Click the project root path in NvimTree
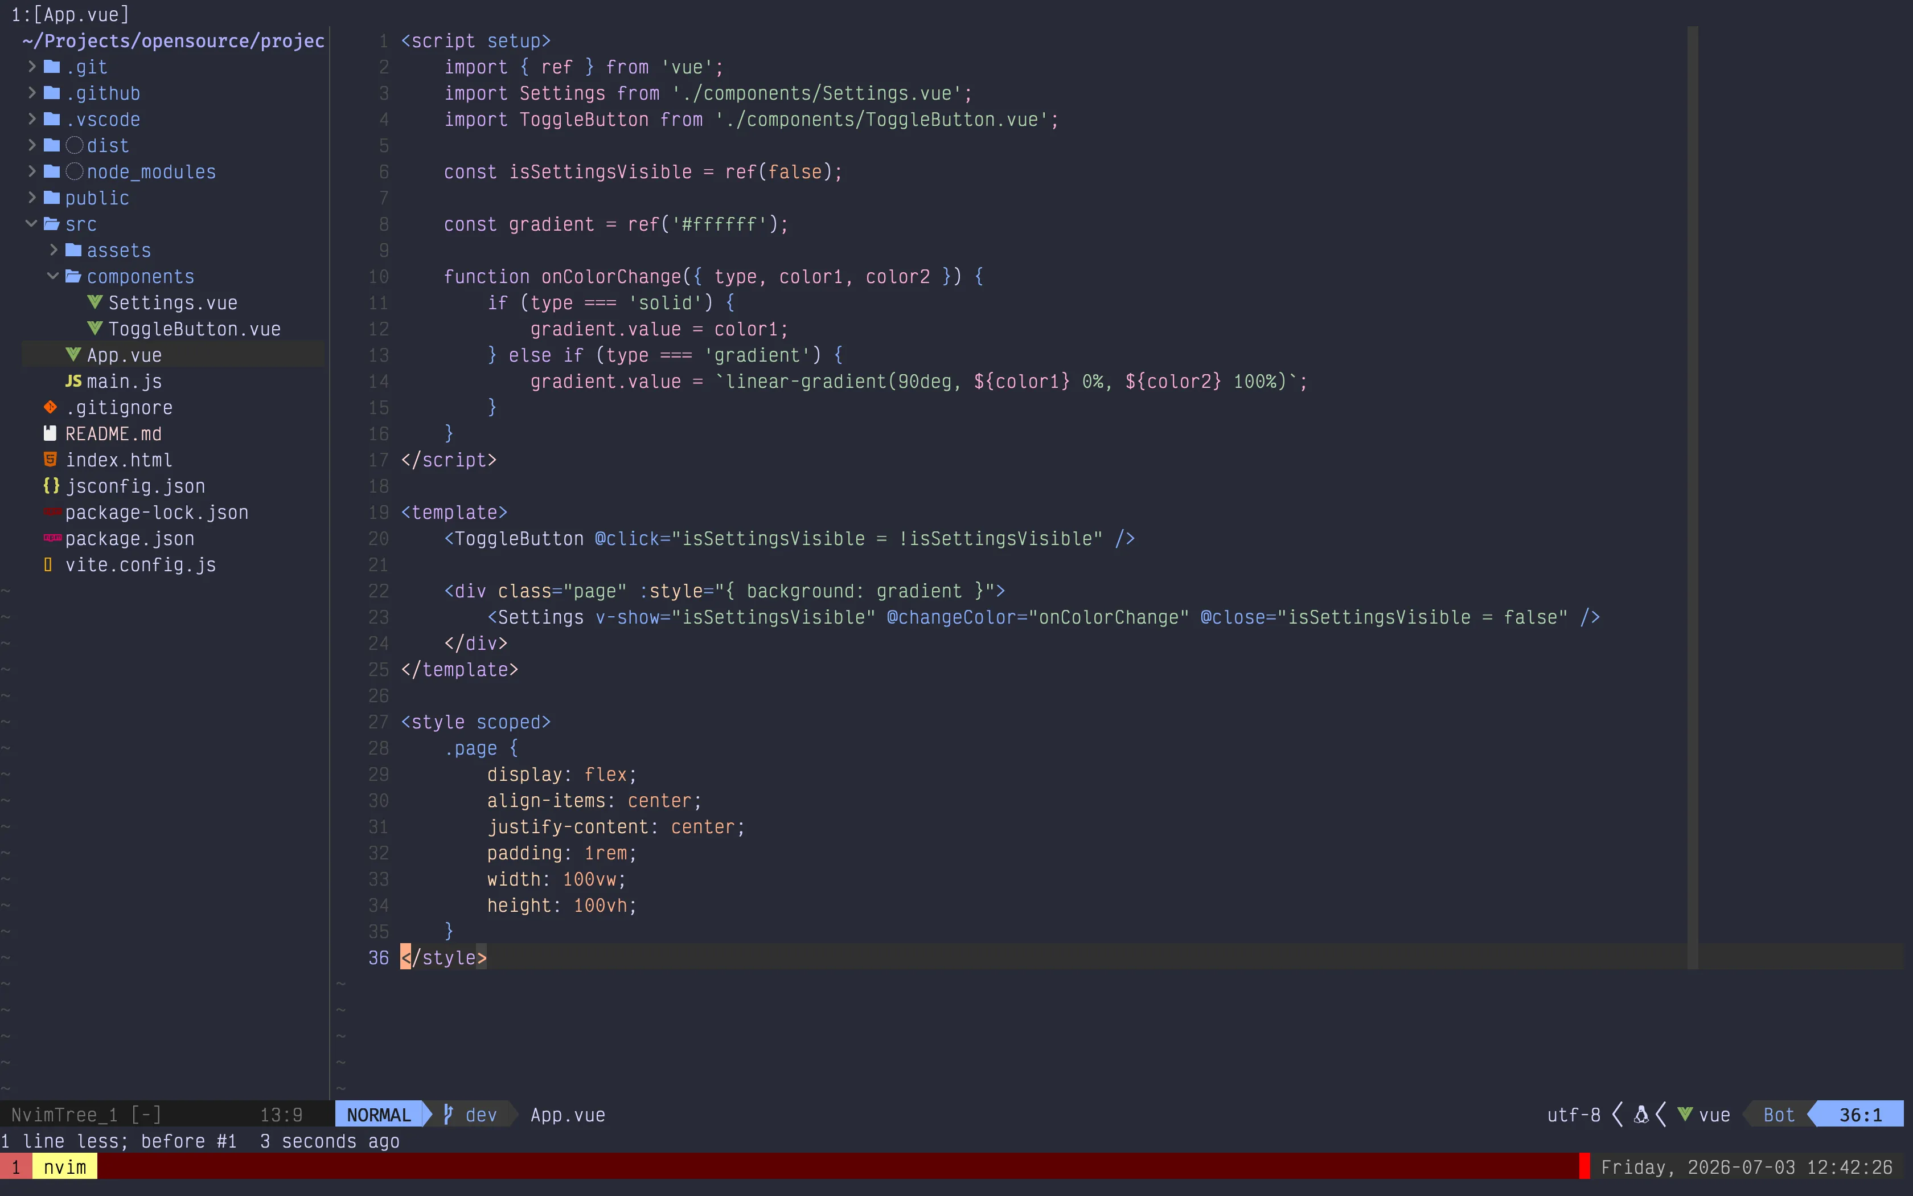 pos(173,40)
